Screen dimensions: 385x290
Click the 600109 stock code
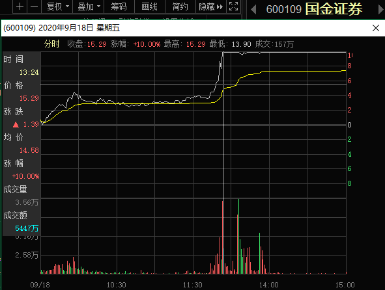[283, 10]
